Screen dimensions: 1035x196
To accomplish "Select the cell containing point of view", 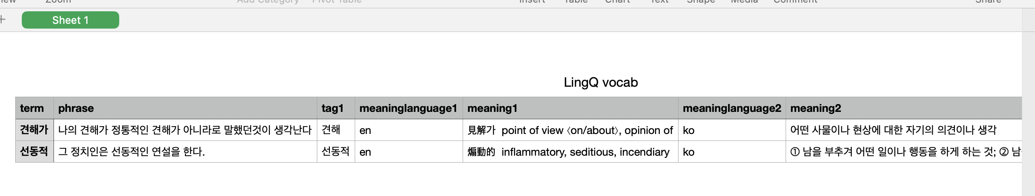I will click(x=571, y=130).
